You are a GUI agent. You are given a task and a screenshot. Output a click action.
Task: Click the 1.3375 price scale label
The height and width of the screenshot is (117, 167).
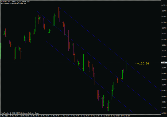[x=164, y=91]
